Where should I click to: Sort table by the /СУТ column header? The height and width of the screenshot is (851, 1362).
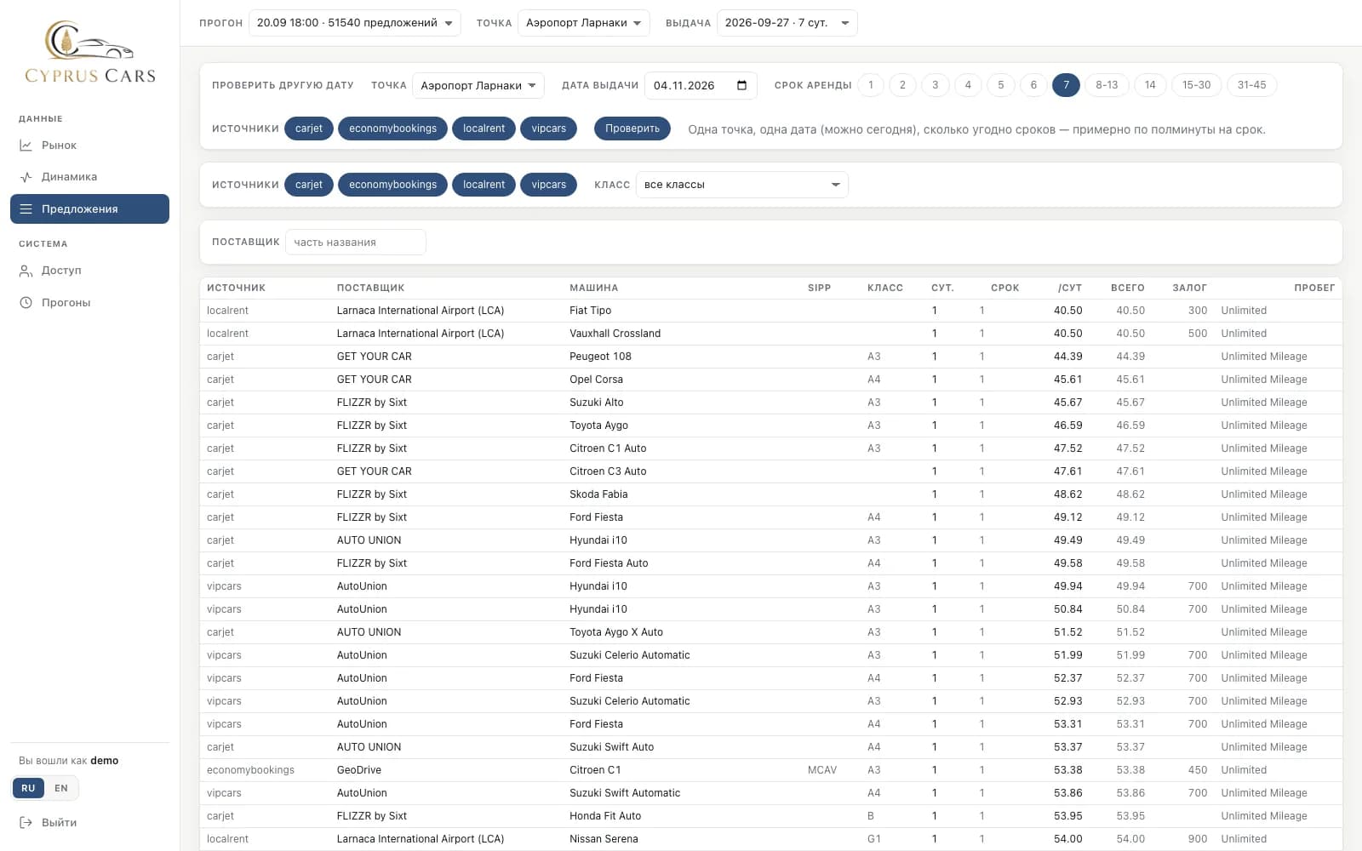[x=1069, y=288]
